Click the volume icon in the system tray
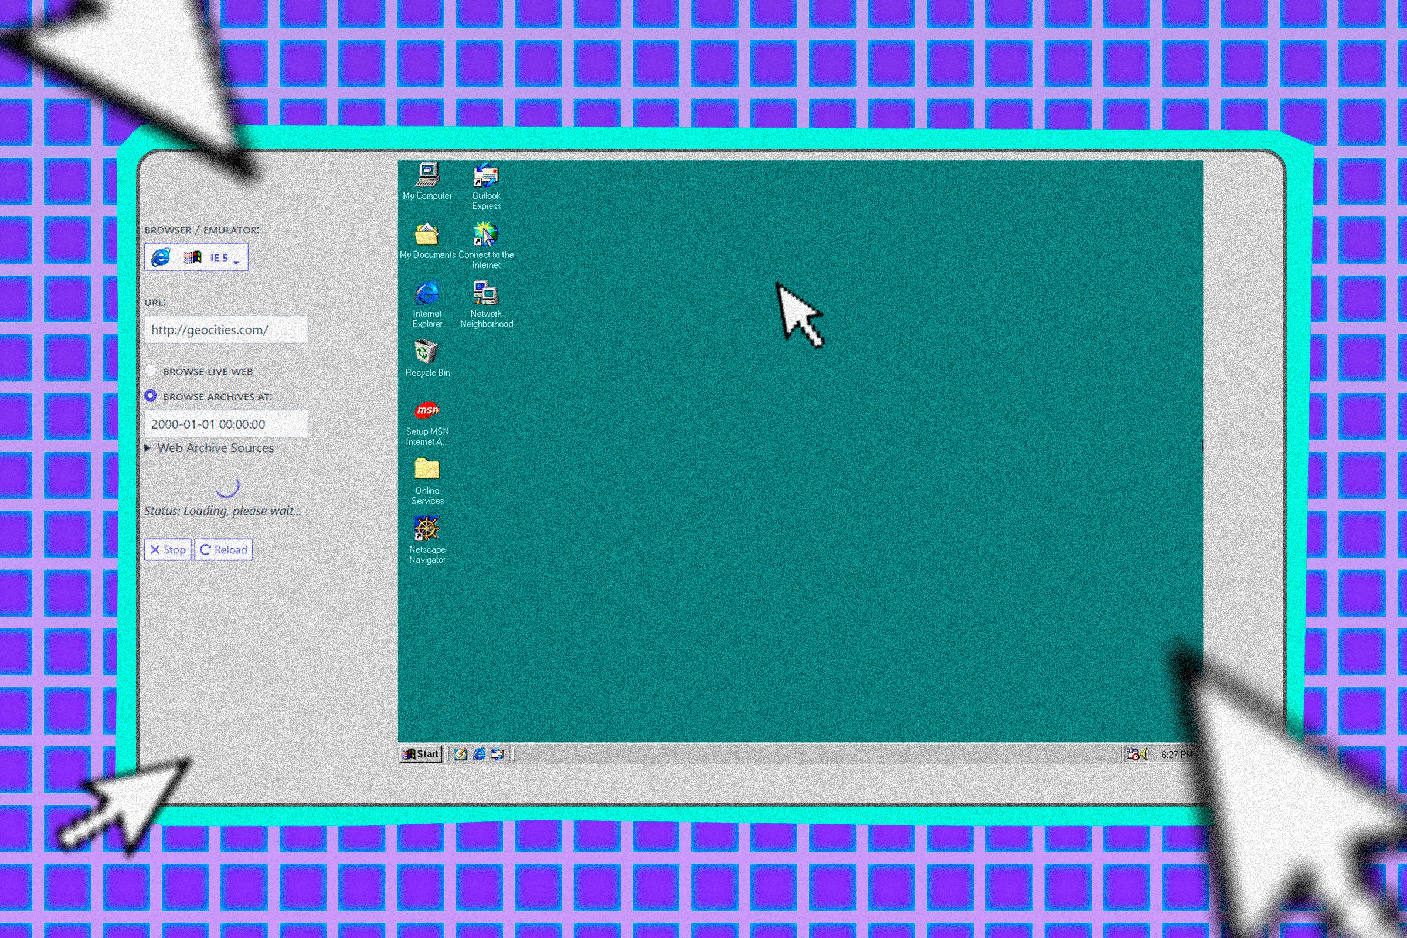The width and height of the screenshot is (1407, 938). pos(1144,754)
